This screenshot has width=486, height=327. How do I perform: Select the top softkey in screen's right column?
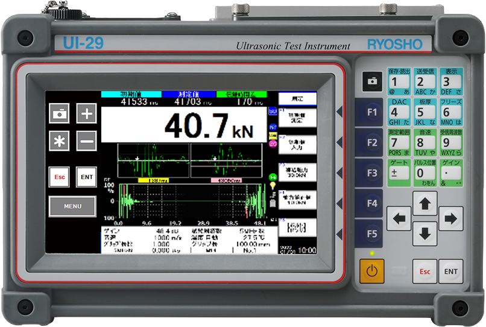tap(296, 98)
